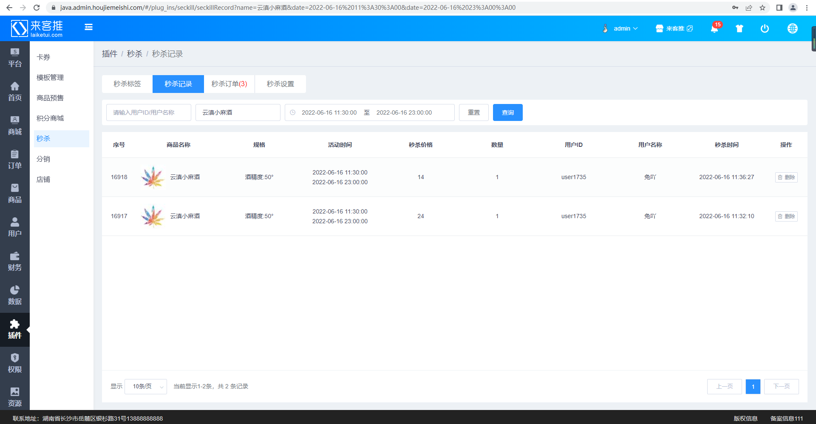Viewport: 816px width, 424px height.
Task: Toggle browser side panel icon
Action: coord(779,8)
